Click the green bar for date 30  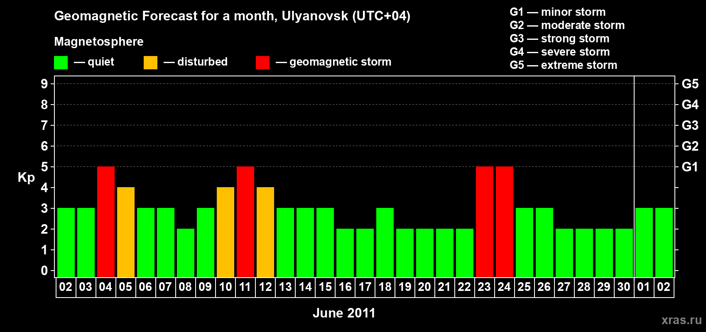(624, 253)
